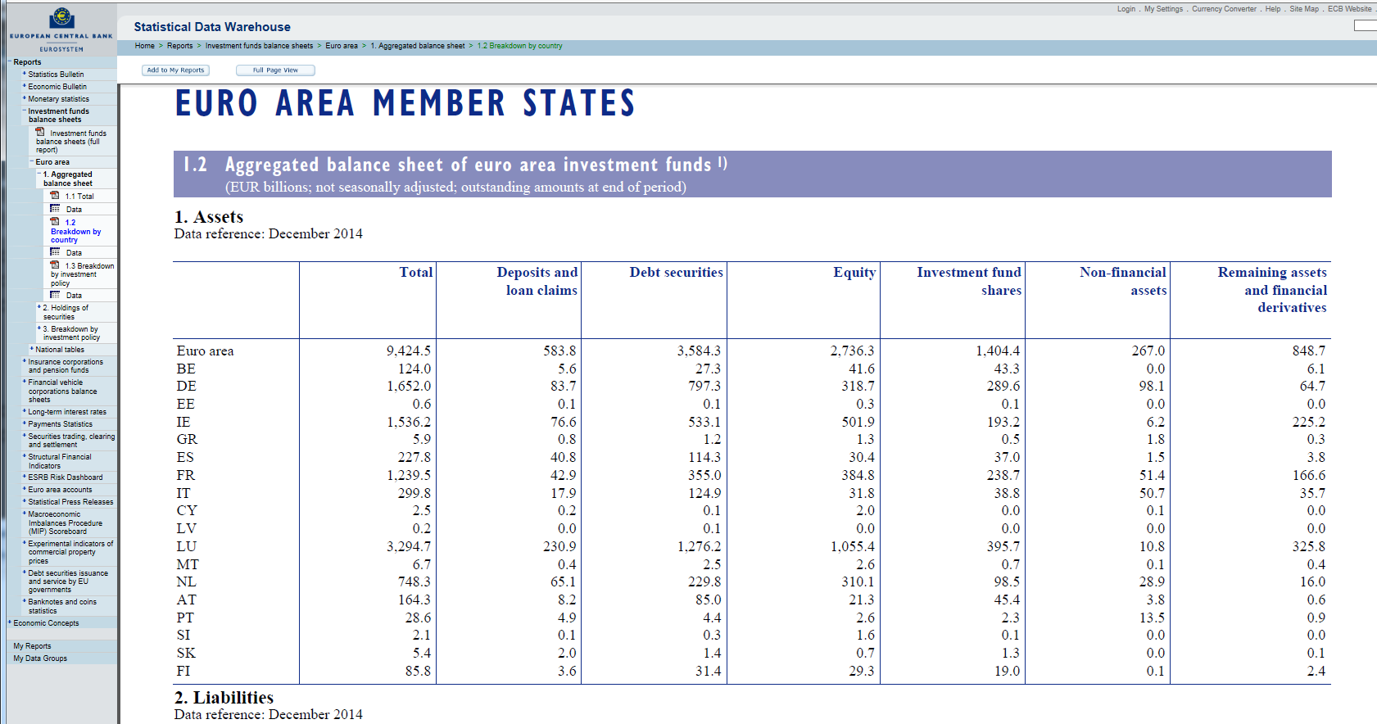Click Euro area breadcrumb link
Image resolution: width=1377 pixels, height=724 pixels.
tap(342, 46)
